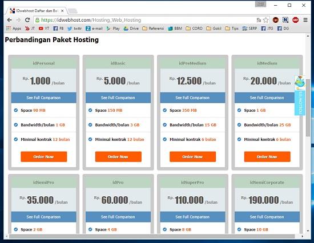
Task: Click See Full Comparison for idPro
Action: pyautogui.click(x=118, y=217)
